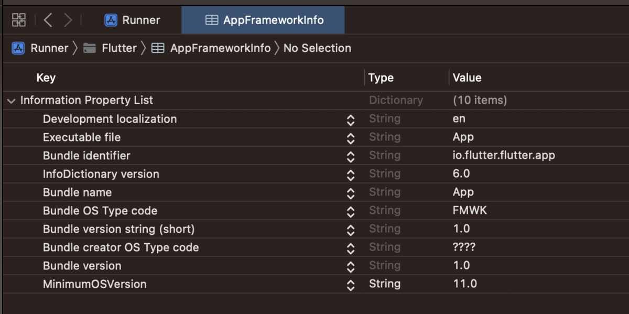Viewport: 629px width, 314px height.
Task: Switch to the Runner tab
Action: click(x=133, y=20)
